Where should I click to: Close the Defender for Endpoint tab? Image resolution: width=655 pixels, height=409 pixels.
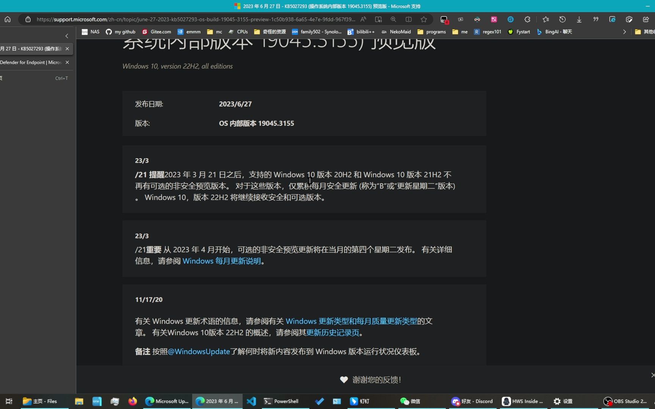pos(67,62)
